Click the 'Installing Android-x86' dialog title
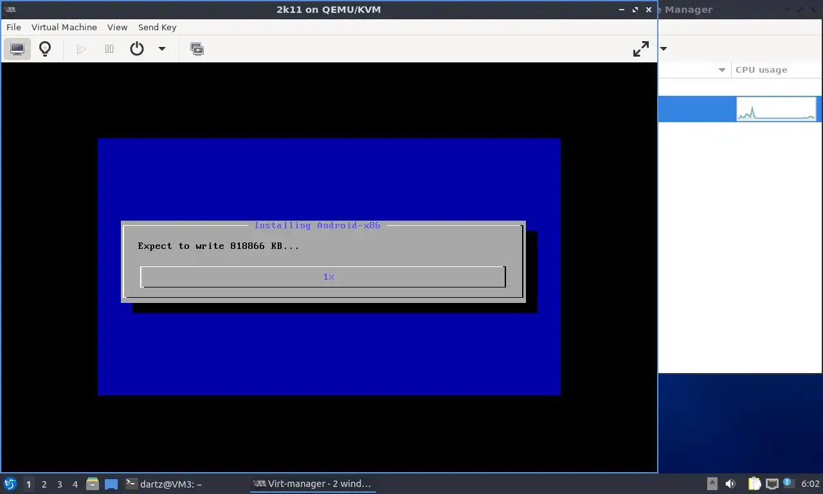The image size is (823, 494). pos(318,225)
